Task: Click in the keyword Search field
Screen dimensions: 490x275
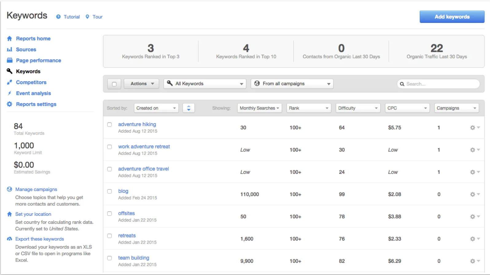Action: 438,84
